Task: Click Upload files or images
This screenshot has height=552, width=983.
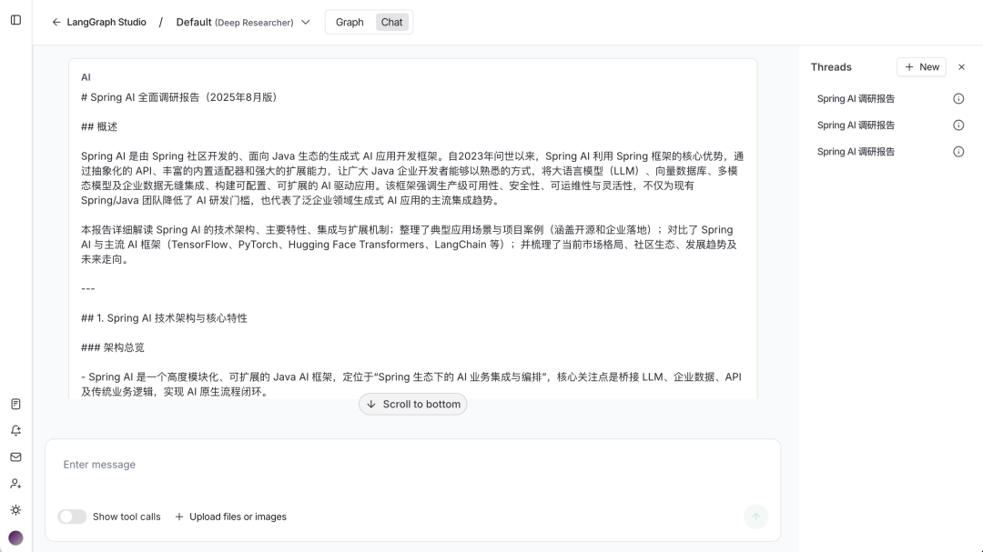Action: coord(230,517)
